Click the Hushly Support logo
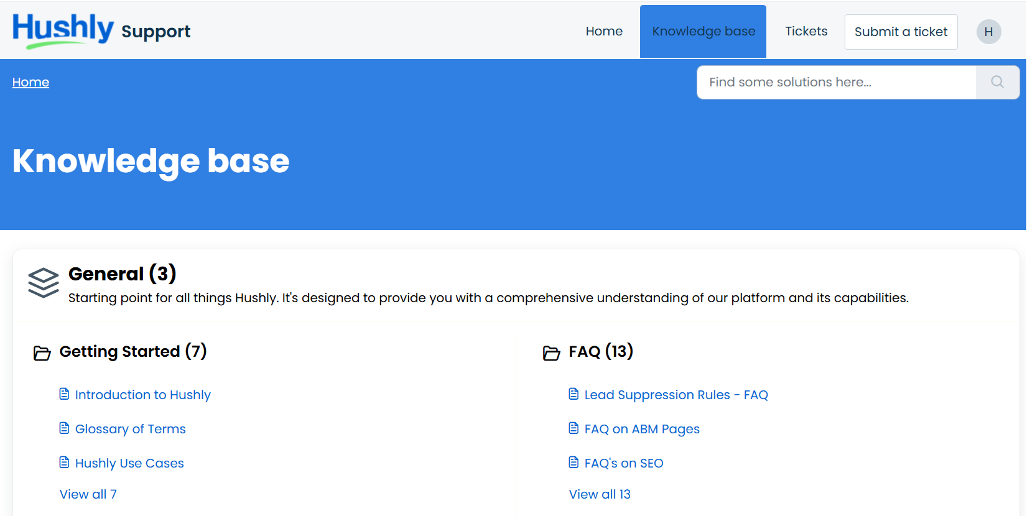The height and width of the screenshot is (516, 1035). [101, 30]
